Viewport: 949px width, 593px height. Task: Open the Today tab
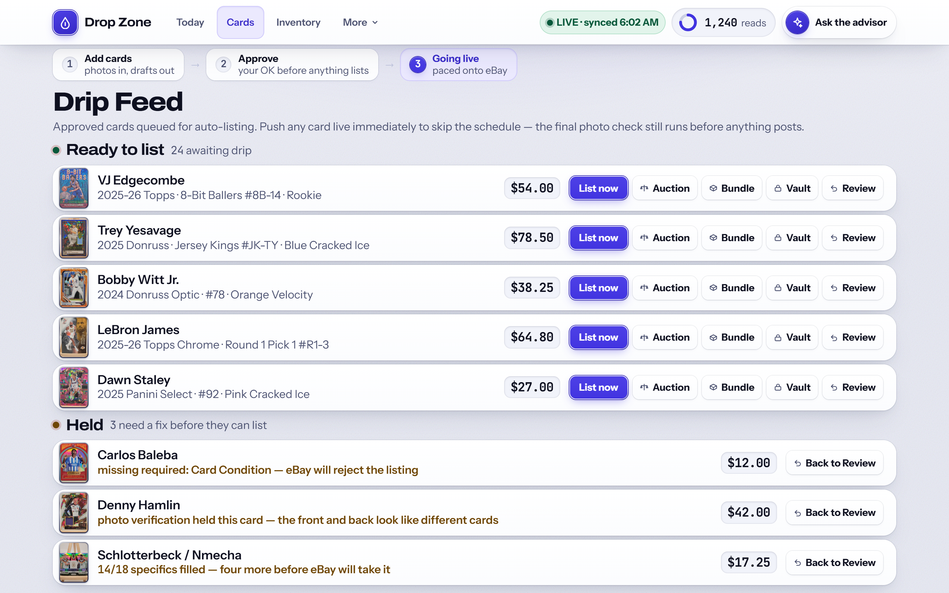point(190,22)
